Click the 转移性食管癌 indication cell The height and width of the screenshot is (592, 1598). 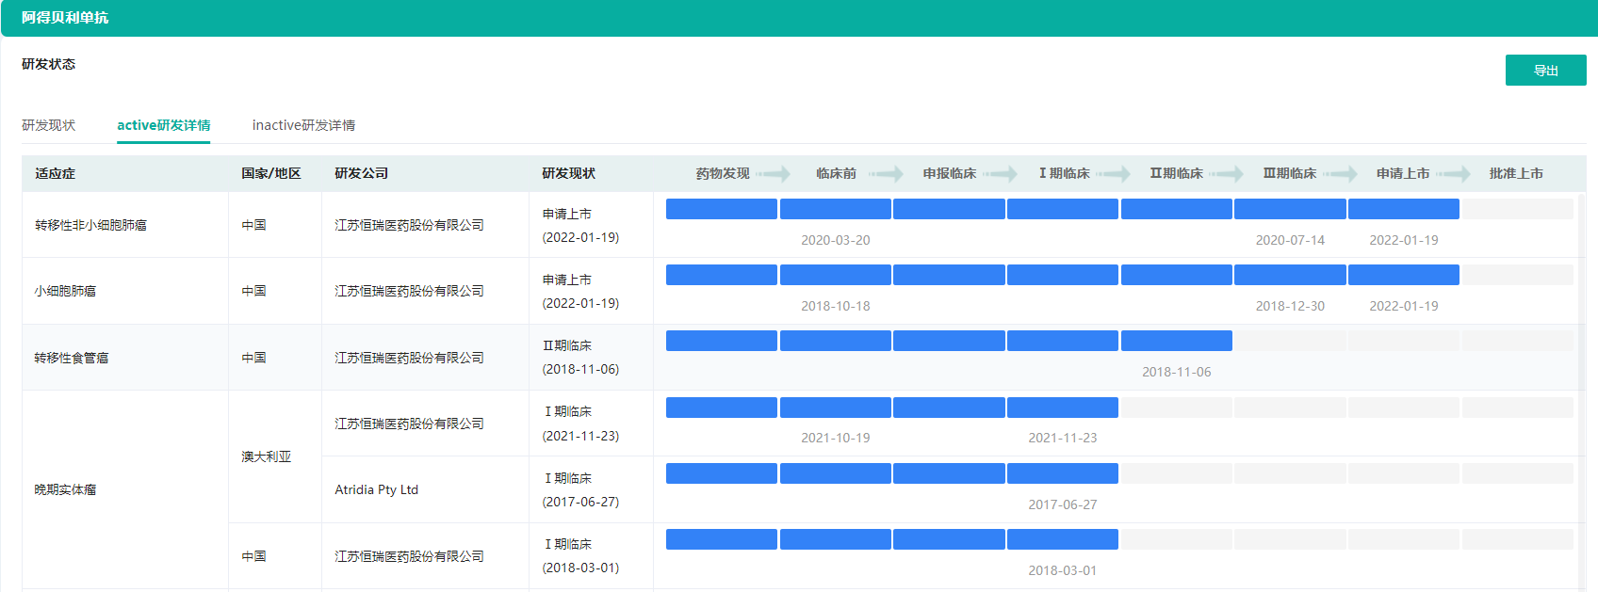click(x=72, y=358)
